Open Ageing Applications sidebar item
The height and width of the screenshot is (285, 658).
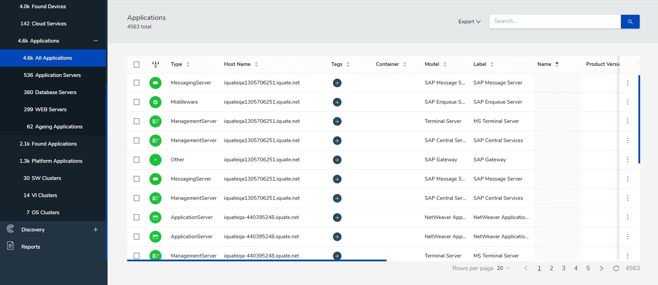coord(53,127)
